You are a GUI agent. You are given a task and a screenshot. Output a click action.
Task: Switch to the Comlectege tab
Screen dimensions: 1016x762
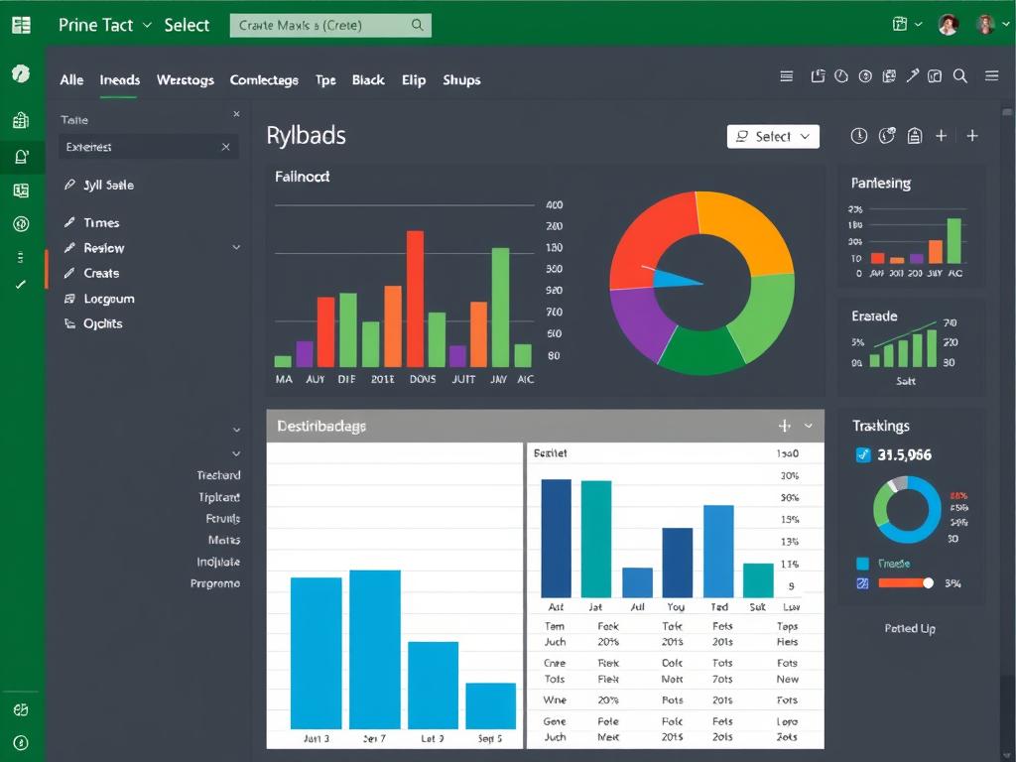(264, 79)
